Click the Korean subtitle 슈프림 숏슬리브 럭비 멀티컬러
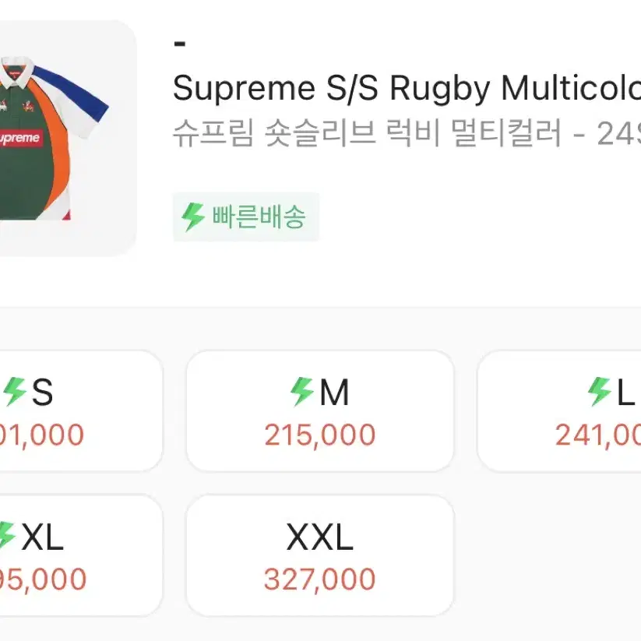Image resolution: width=641 pixels, height=641 pixels. (x=367, y=133)
